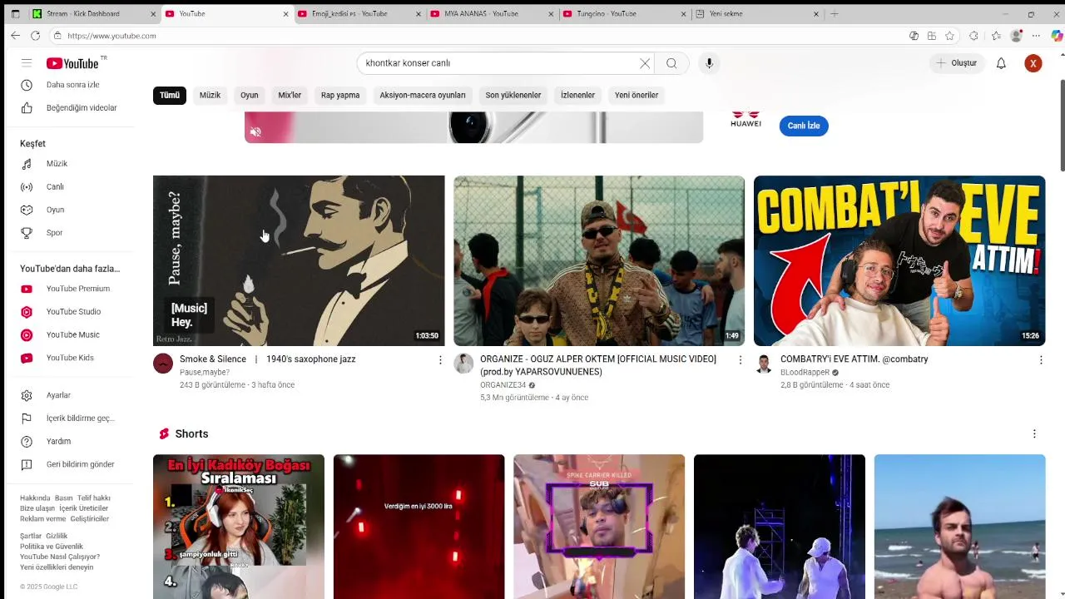
Task: Open COMBAT'I EVE ATTIM thumbnail
Action: pyautogui.click(x=899, y=260)
